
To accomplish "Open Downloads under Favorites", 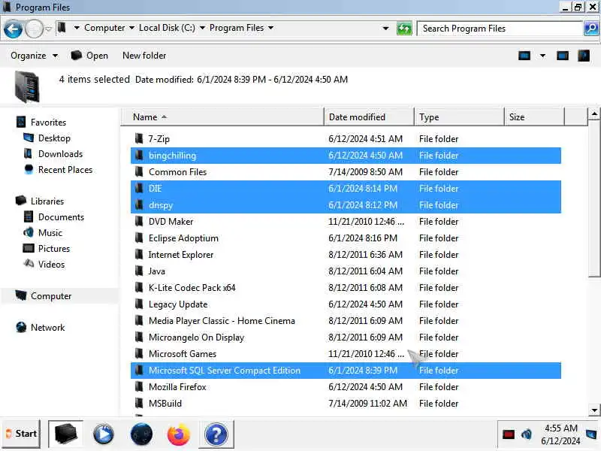I will [x=60, y=154].
